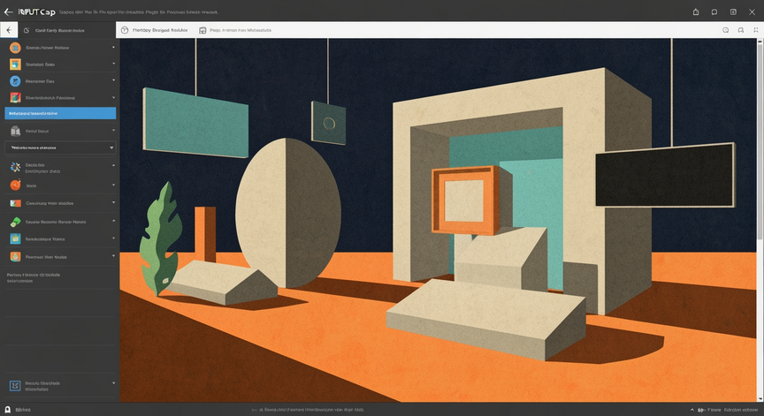Click the lock icon in the status bar
Image resolution: width=764 pixels, height=416 pixels.
pyautogui.click(x=7, y=410)
